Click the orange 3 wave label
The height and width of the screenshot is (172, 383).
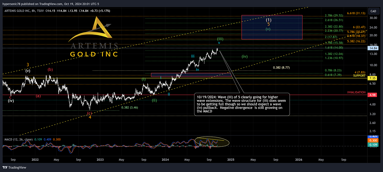coord(28,65)
